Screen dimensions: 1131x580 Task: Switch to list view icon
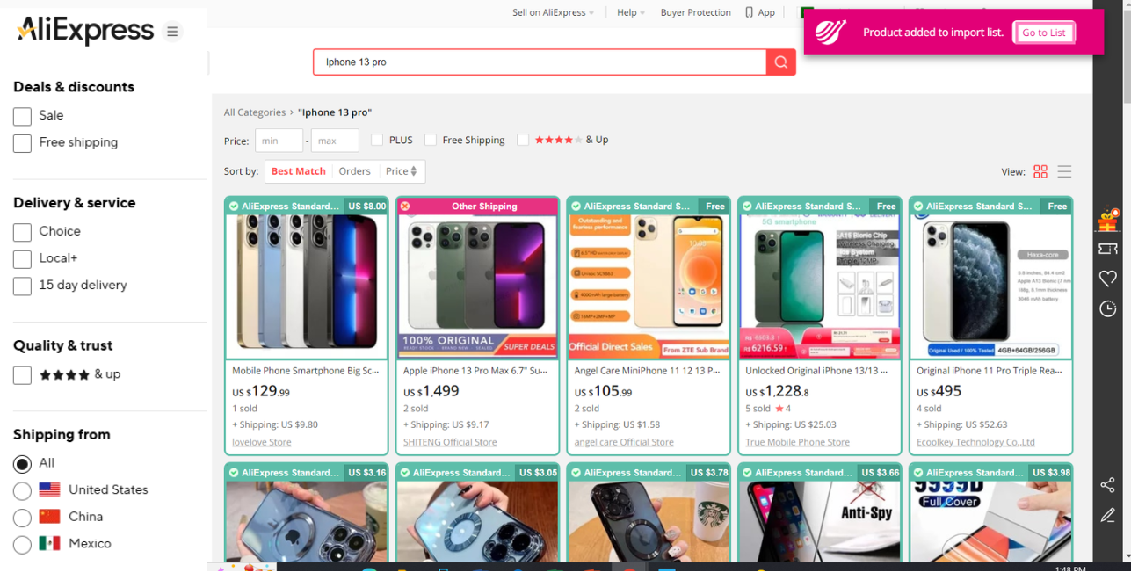(1064, 171)
